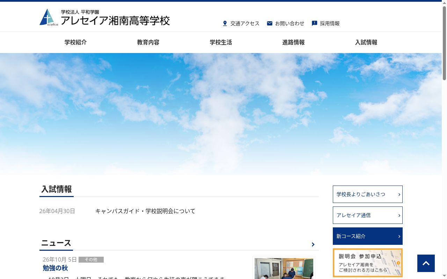
Task: Open the 教育内容 menu
Action: pyautogui.click(x=148, y=42)
